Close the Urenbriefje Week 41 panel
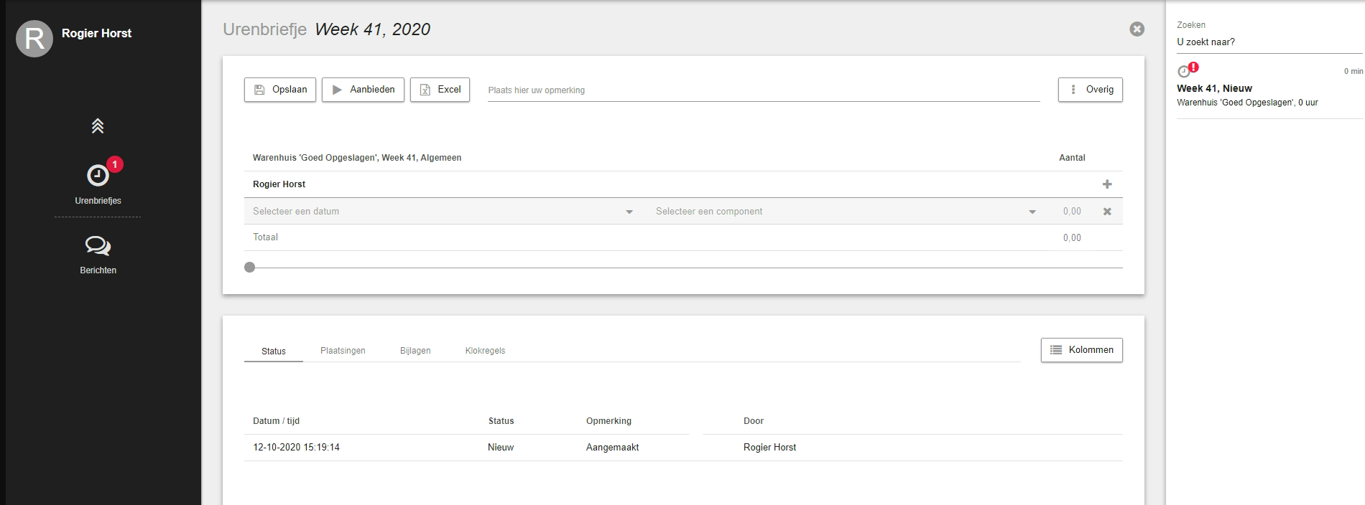Screen dimensions: 1365x505 point(1137,29)
